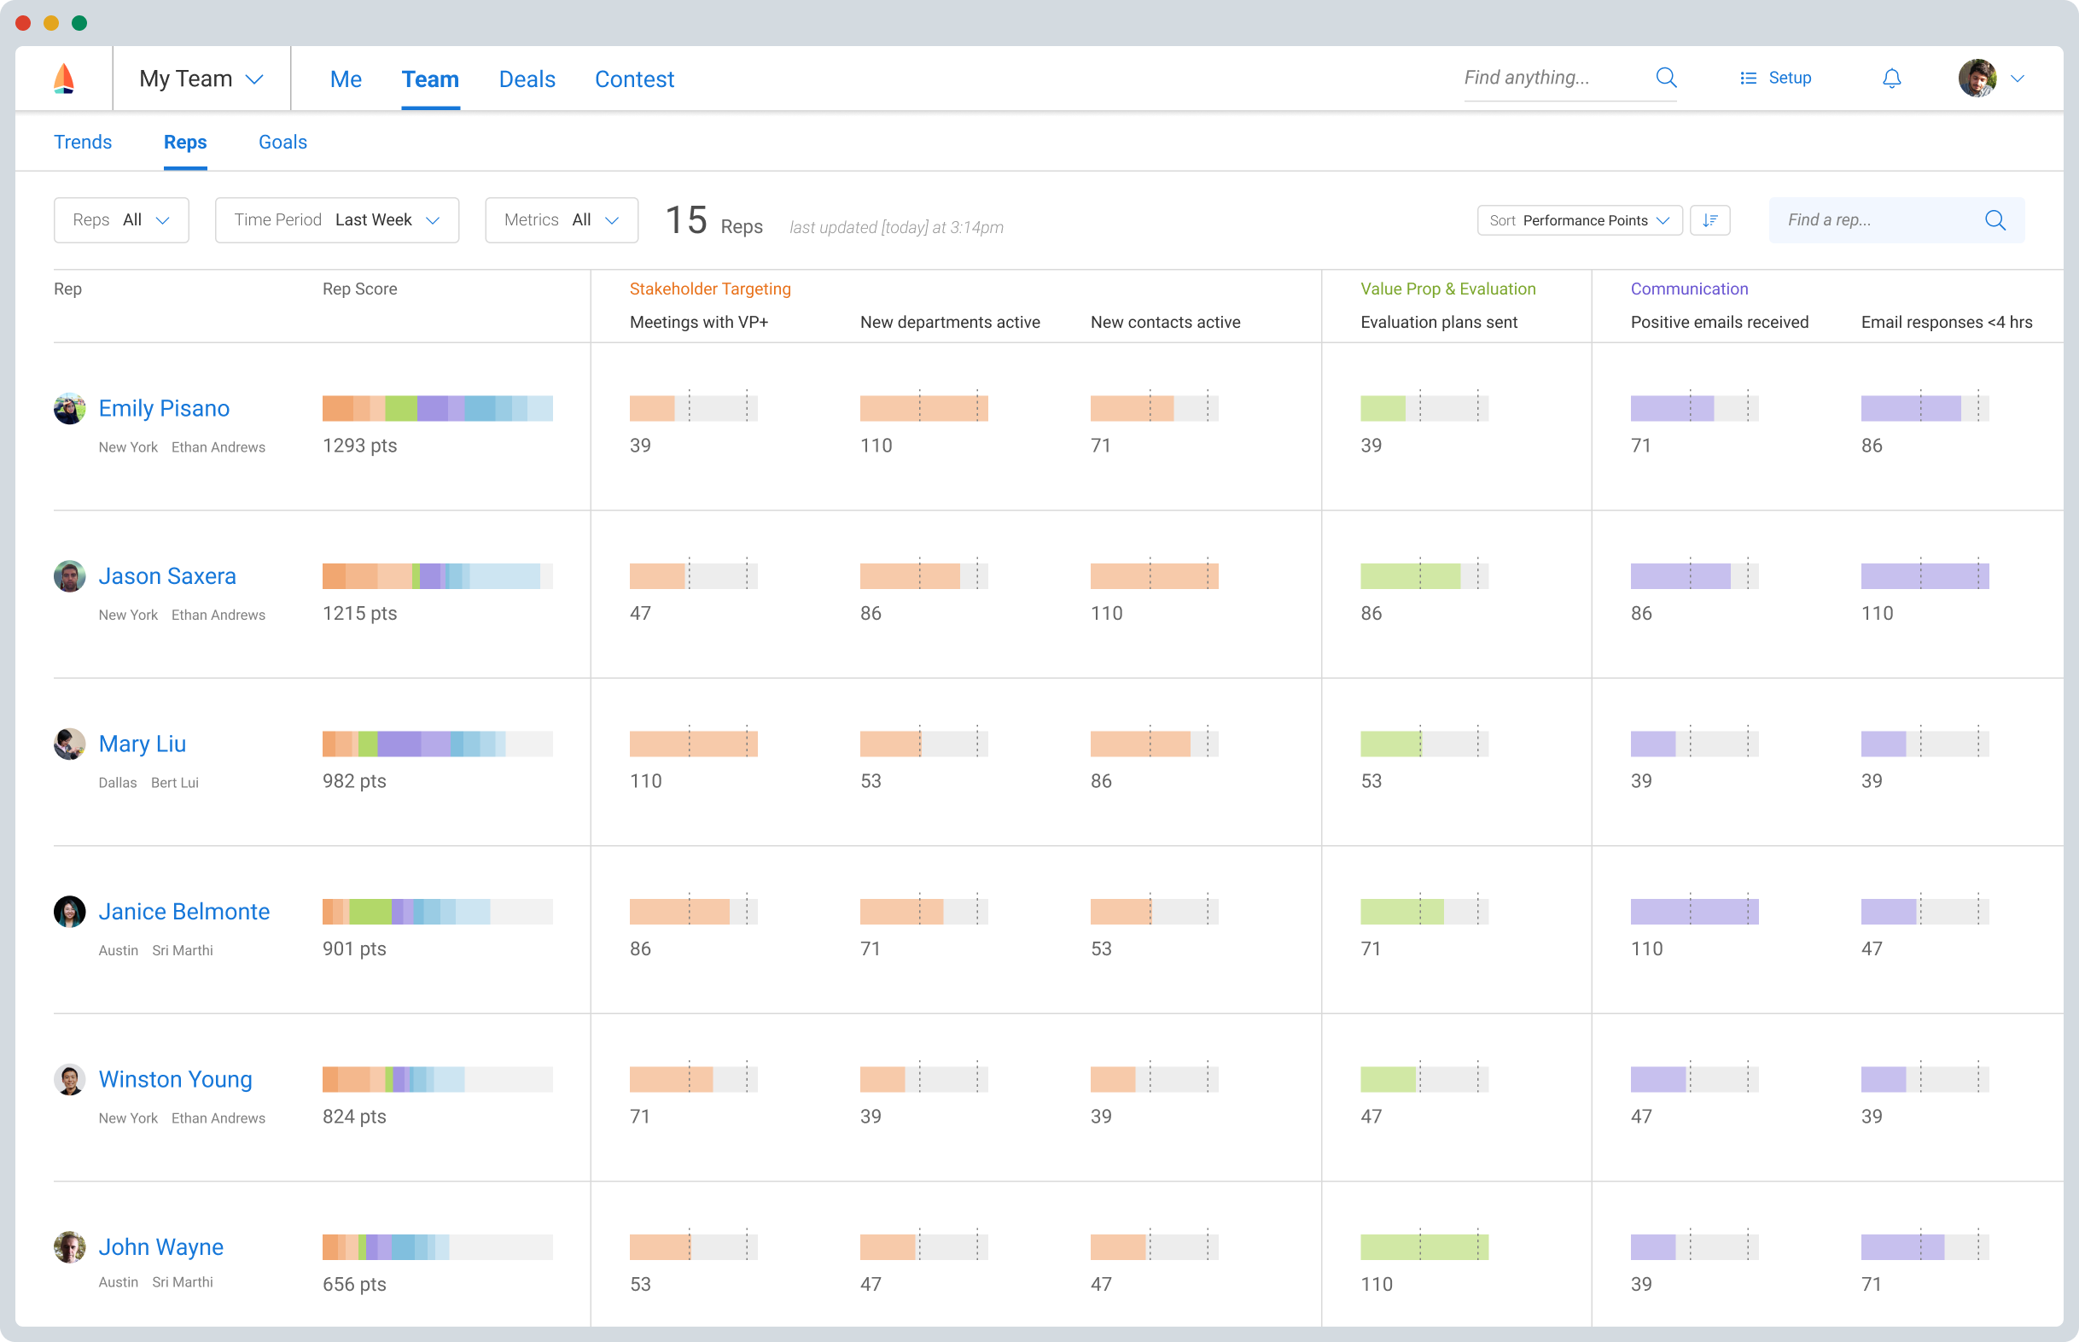Open the Time Period Last Week dropdown
Screen dimensions: 2079x1342
pos(336,220)
